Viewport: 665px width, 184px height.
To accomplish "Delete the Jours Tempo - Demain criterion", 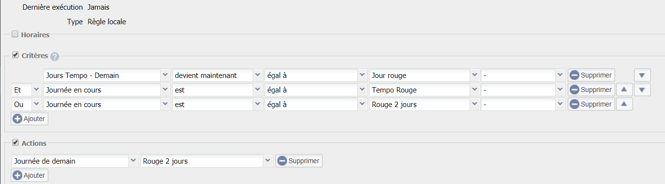I will [591, 75].
